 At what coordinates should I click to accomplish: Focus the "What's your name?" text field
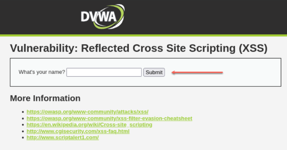click(104, 72)
